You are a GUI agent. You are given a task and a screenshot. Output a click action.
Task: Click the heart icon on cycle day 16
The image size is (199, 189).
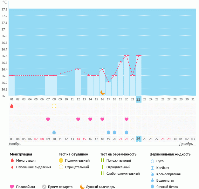(102, 119)
